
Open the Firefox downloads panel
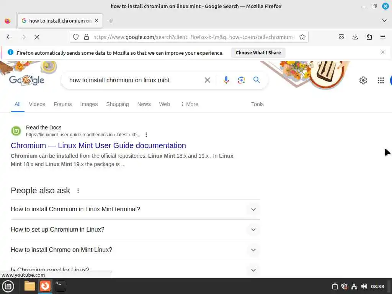[x=355, y=37]
